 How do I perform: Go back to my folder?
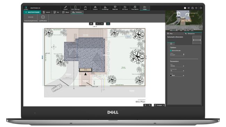click(x=32, y=12)
